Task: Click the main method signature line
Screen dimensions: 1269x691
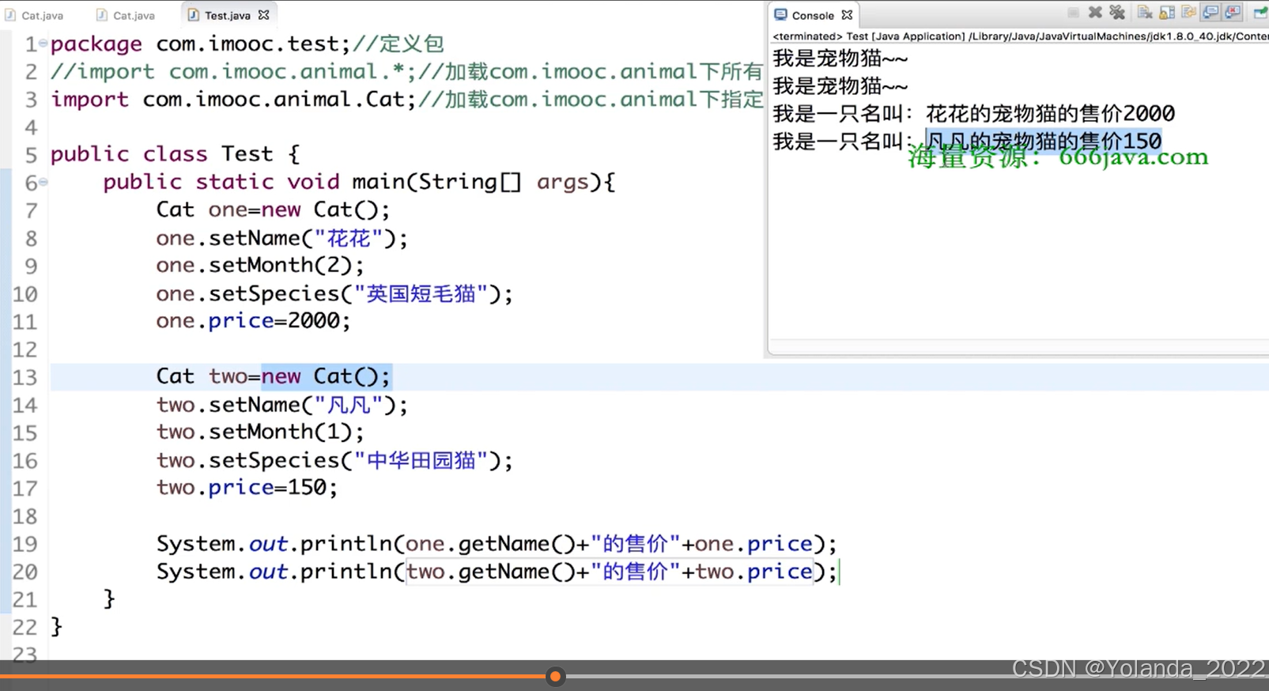Action: 359,182
